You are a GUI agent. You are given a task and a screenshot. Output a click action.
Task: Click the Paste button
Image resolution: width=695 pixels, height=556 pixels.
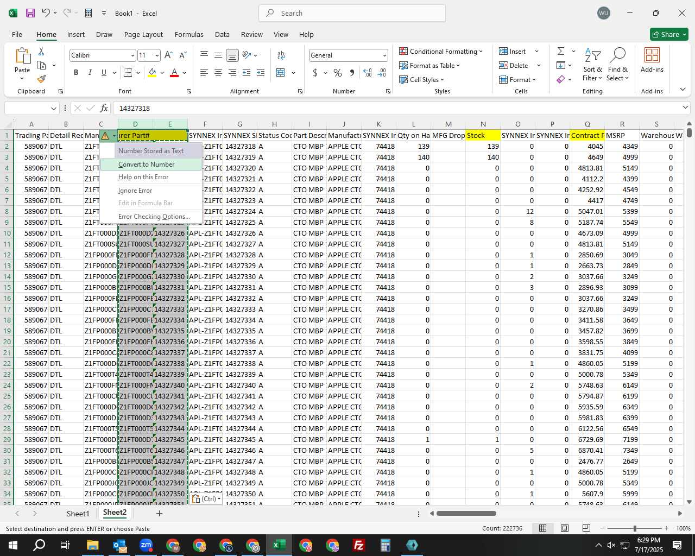(x=22, y=65)
